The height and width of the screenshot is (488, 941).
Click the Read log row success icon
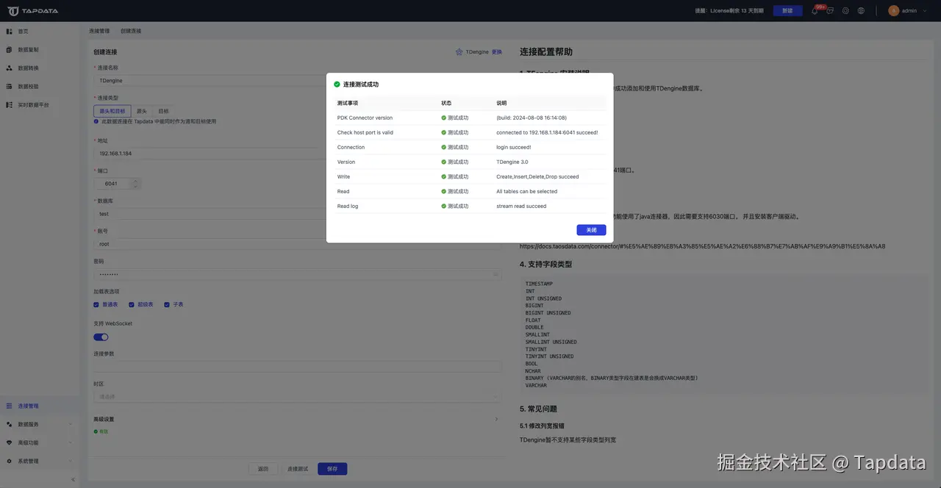444,206
